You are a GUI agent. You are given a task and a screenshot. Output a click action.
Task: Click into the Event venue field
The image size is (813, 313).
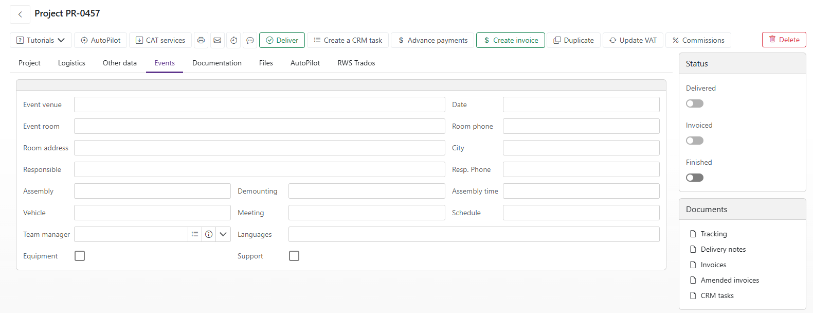pos(260,105)
